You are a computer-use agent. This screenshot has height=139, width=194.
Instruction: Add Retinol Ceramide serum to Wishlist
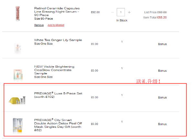56,25
